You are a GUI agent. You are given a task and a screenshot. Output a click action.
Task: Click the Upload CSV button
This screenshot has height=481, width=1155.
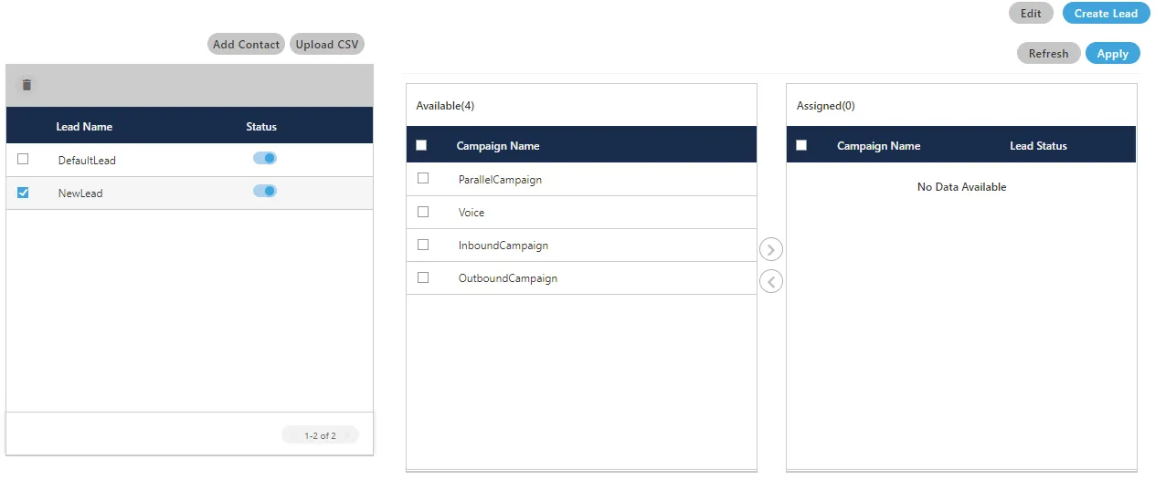click(326, 44)
